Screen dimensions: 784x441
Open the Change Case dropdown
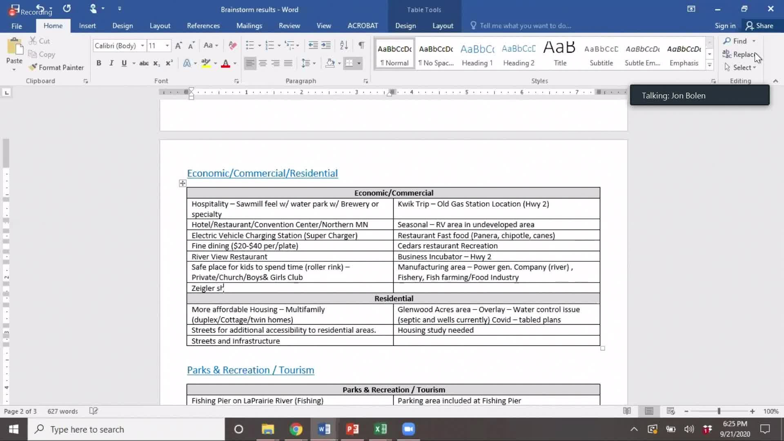(211, 45)
